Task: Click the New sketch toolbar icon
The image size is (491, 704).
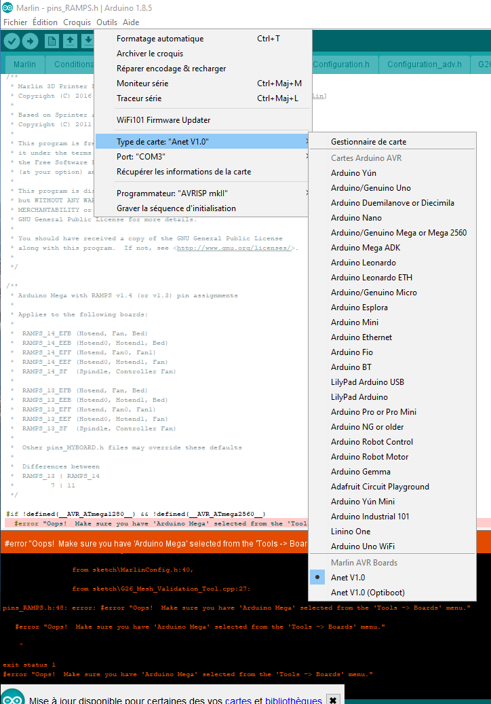Action: (52, 41)
